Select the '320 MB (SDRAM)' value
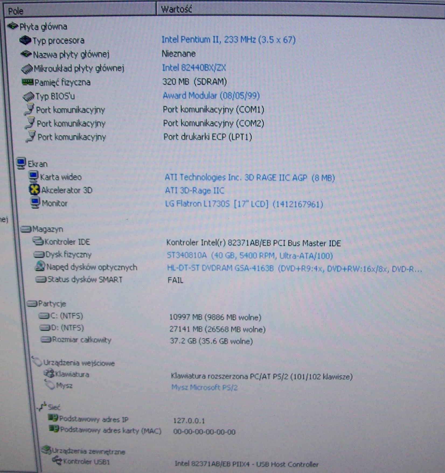 point(194,82)
